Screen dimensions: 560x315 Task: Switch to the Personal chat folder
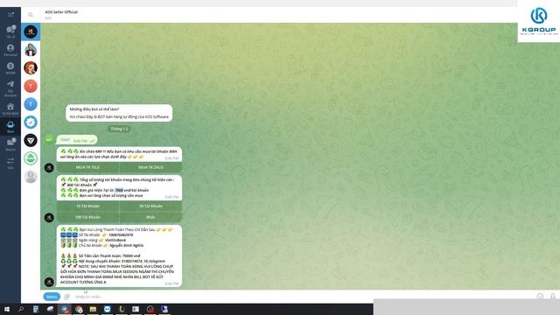point(10,50)
